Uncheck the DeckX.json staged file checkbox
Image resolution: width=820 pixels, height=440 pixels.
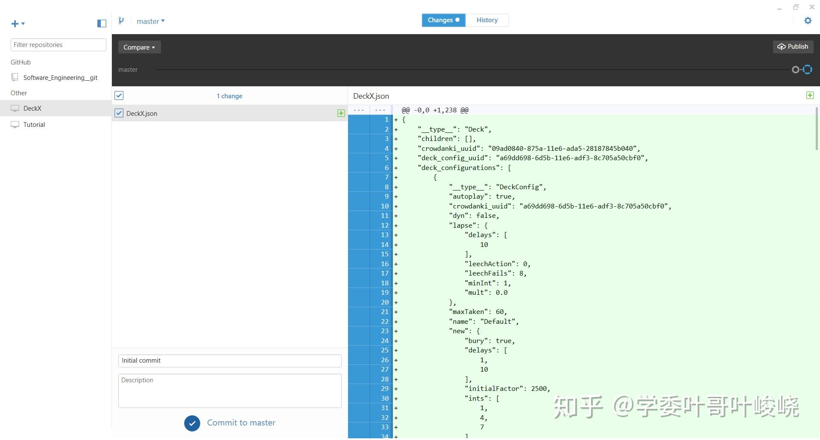click(x=119, y=113)
